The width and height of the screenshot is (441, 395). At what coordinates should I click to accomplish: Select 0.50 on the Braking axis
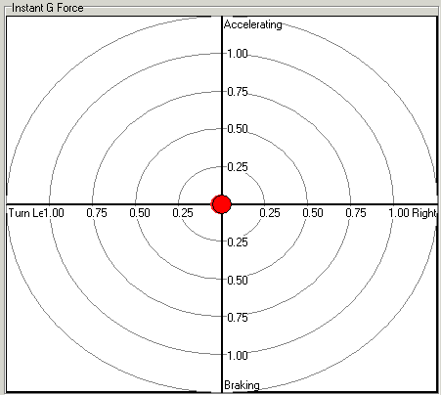point(238,281)
